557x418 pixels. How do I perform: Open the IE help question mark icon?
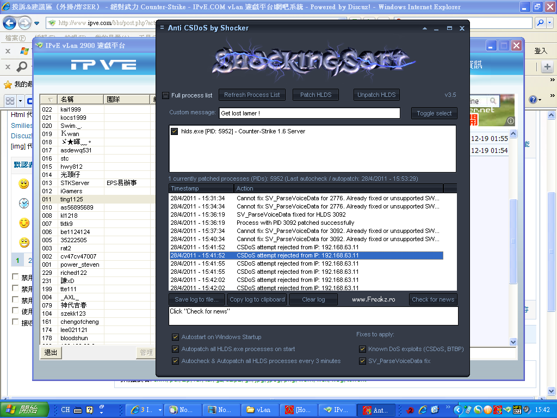pos(533,100)
